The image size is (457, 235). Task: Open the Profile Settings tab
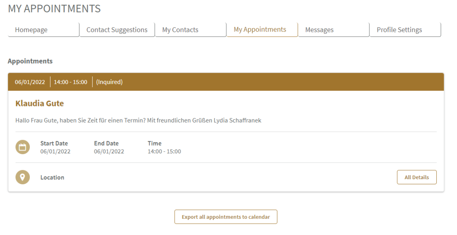405,30
